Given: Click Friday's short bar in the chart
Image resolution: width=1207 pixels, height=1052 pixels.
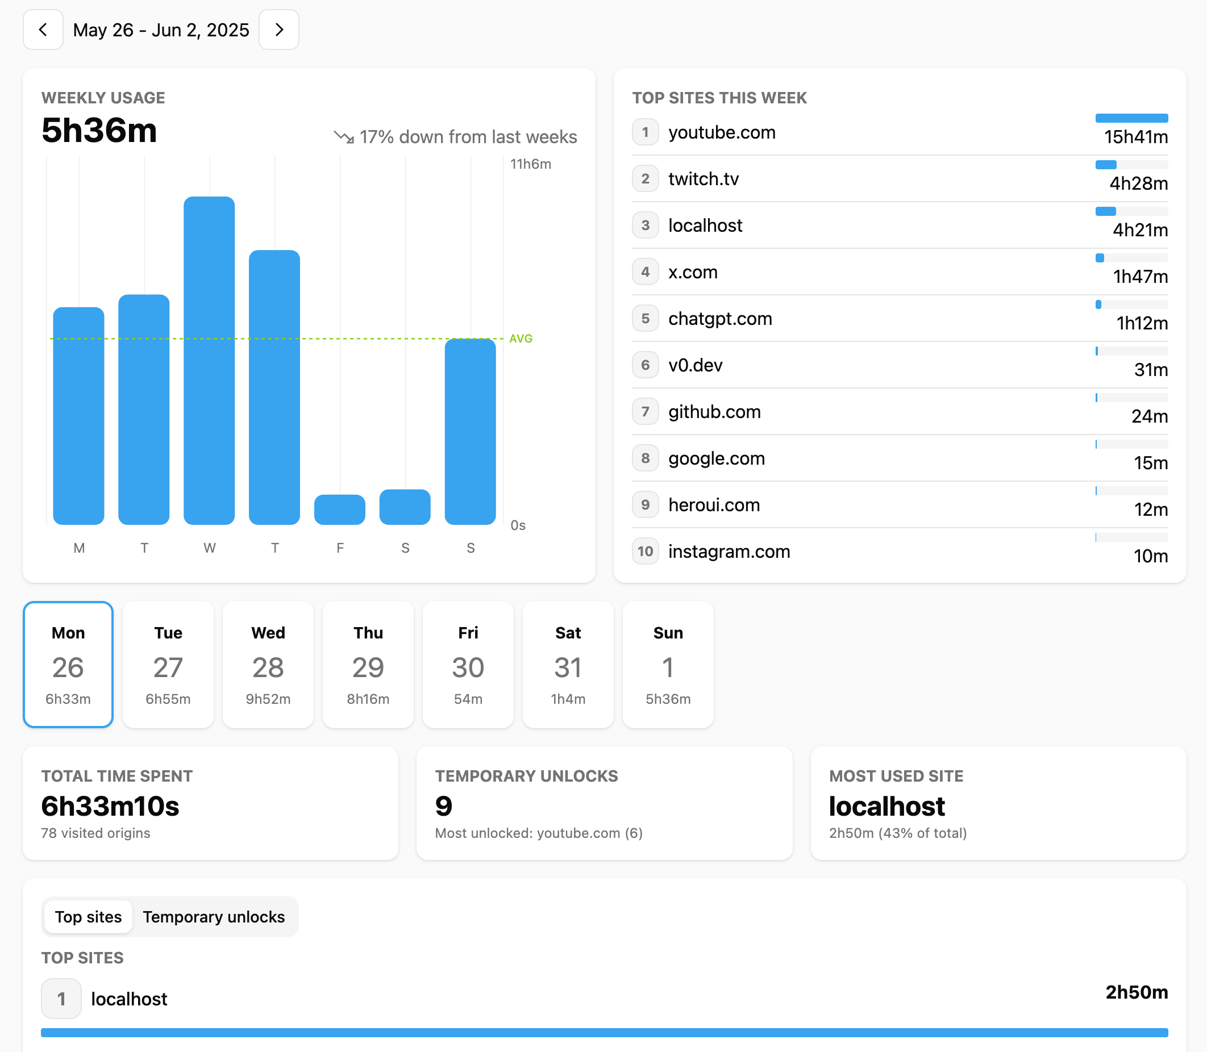Looking at the screenshot, I should point(339,510).
